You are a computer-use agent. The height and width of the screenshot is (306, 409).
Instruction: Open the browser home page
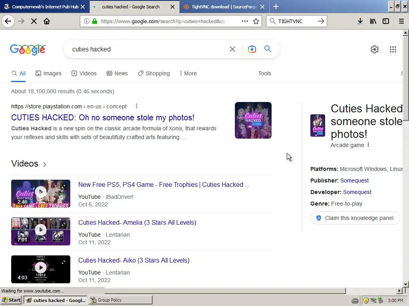(x=47, y=21)
